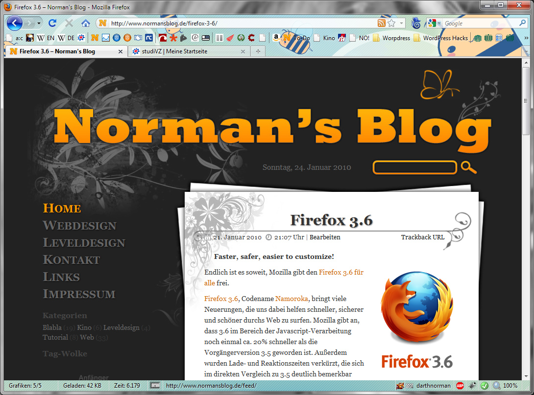534x395 pixels.
Task: Subscribe using the orange RSS feed icon
Action: pyautogui.click(x=382, y=23)
